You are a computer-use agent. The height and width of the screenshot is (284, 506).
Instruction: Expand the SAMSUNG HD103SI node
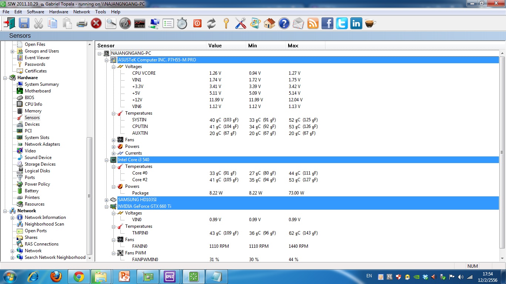pos(107,200)
